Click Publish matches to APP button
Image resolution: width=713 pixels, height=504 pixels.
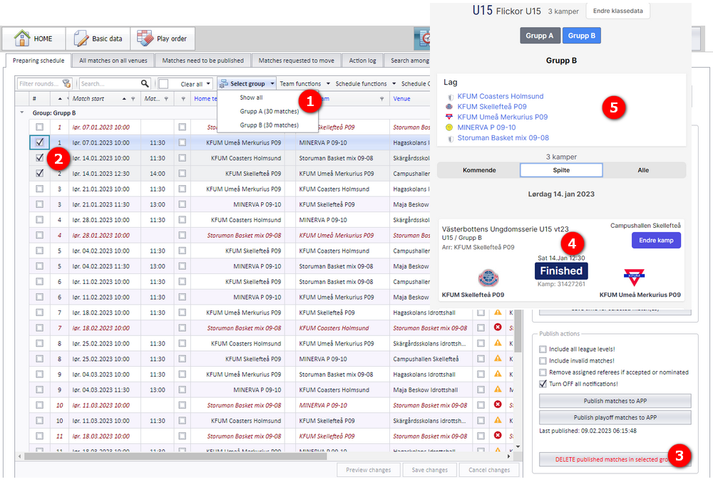[615, 401]
